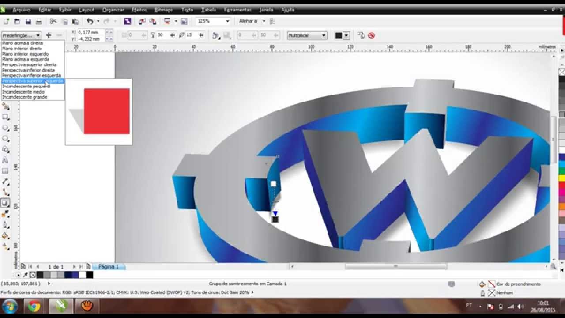565x318 pixels.
Task: Pick the yellow swatch in right color palette
Action: point(562,178)
